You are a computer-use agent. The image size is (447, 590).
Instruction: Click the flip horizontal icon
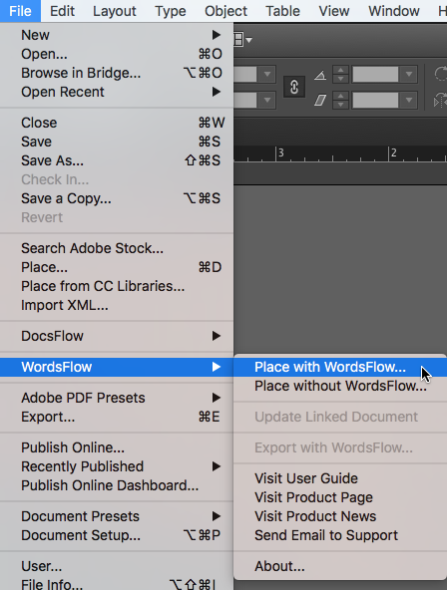[440, 101]
